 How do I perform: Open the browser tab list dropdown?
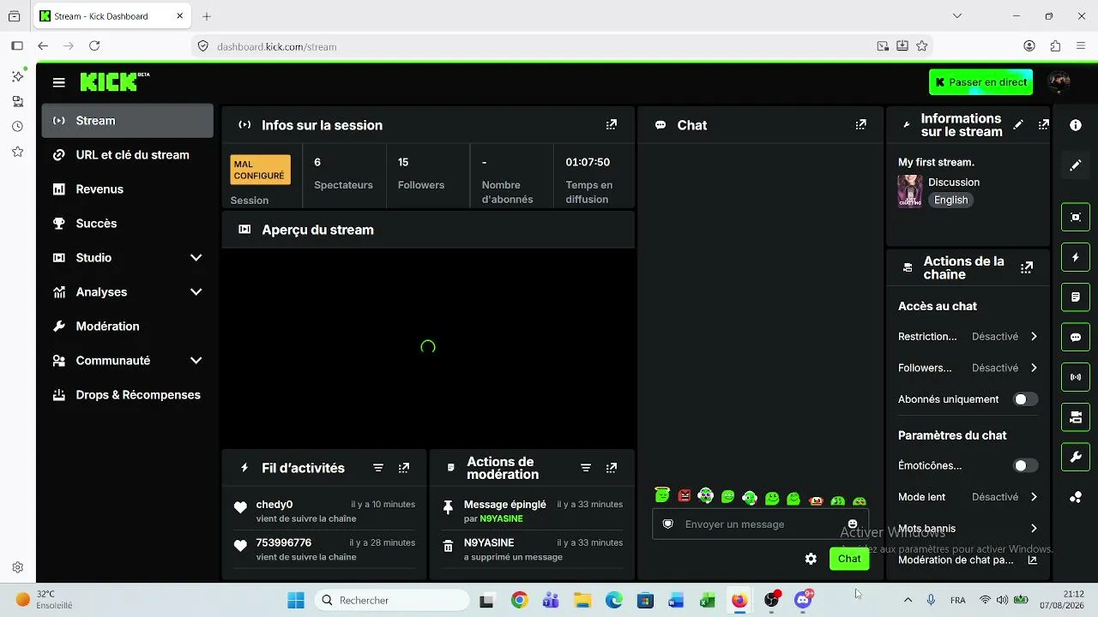tap(957, 16)
